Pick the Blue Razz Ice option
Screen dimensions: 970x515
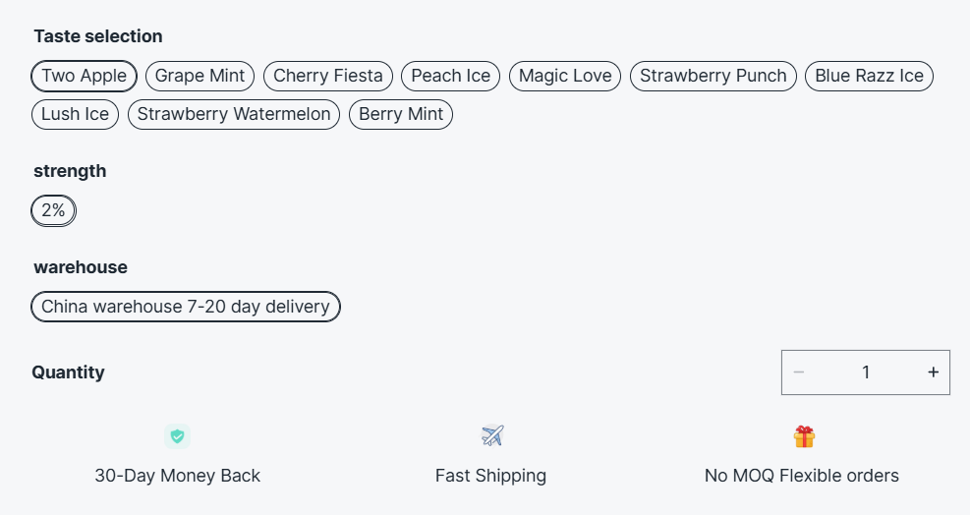click(x=869, y=76)
